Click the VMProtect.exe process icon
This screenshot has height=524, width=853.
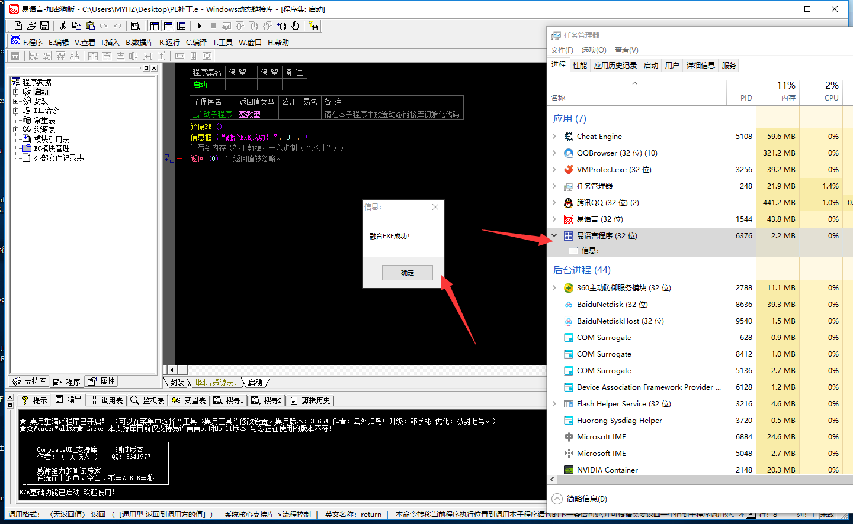click(568, 170)
